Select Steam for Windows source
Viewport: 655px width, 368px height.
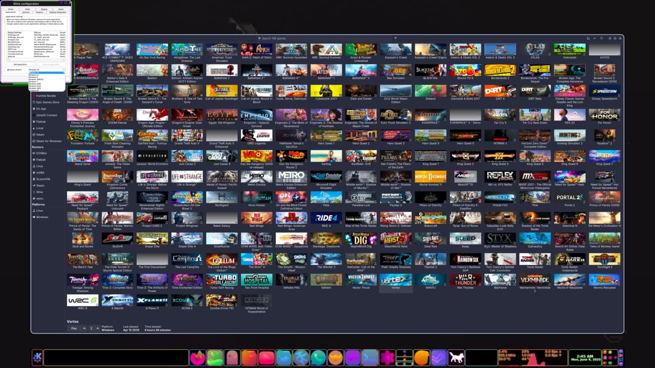click(49, 141)
